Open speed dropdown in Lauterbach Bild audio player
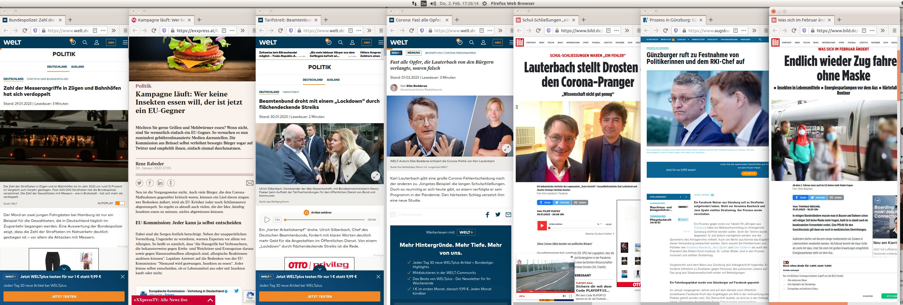The height and width of the screenshot is (305, 903). click(600, 224)
